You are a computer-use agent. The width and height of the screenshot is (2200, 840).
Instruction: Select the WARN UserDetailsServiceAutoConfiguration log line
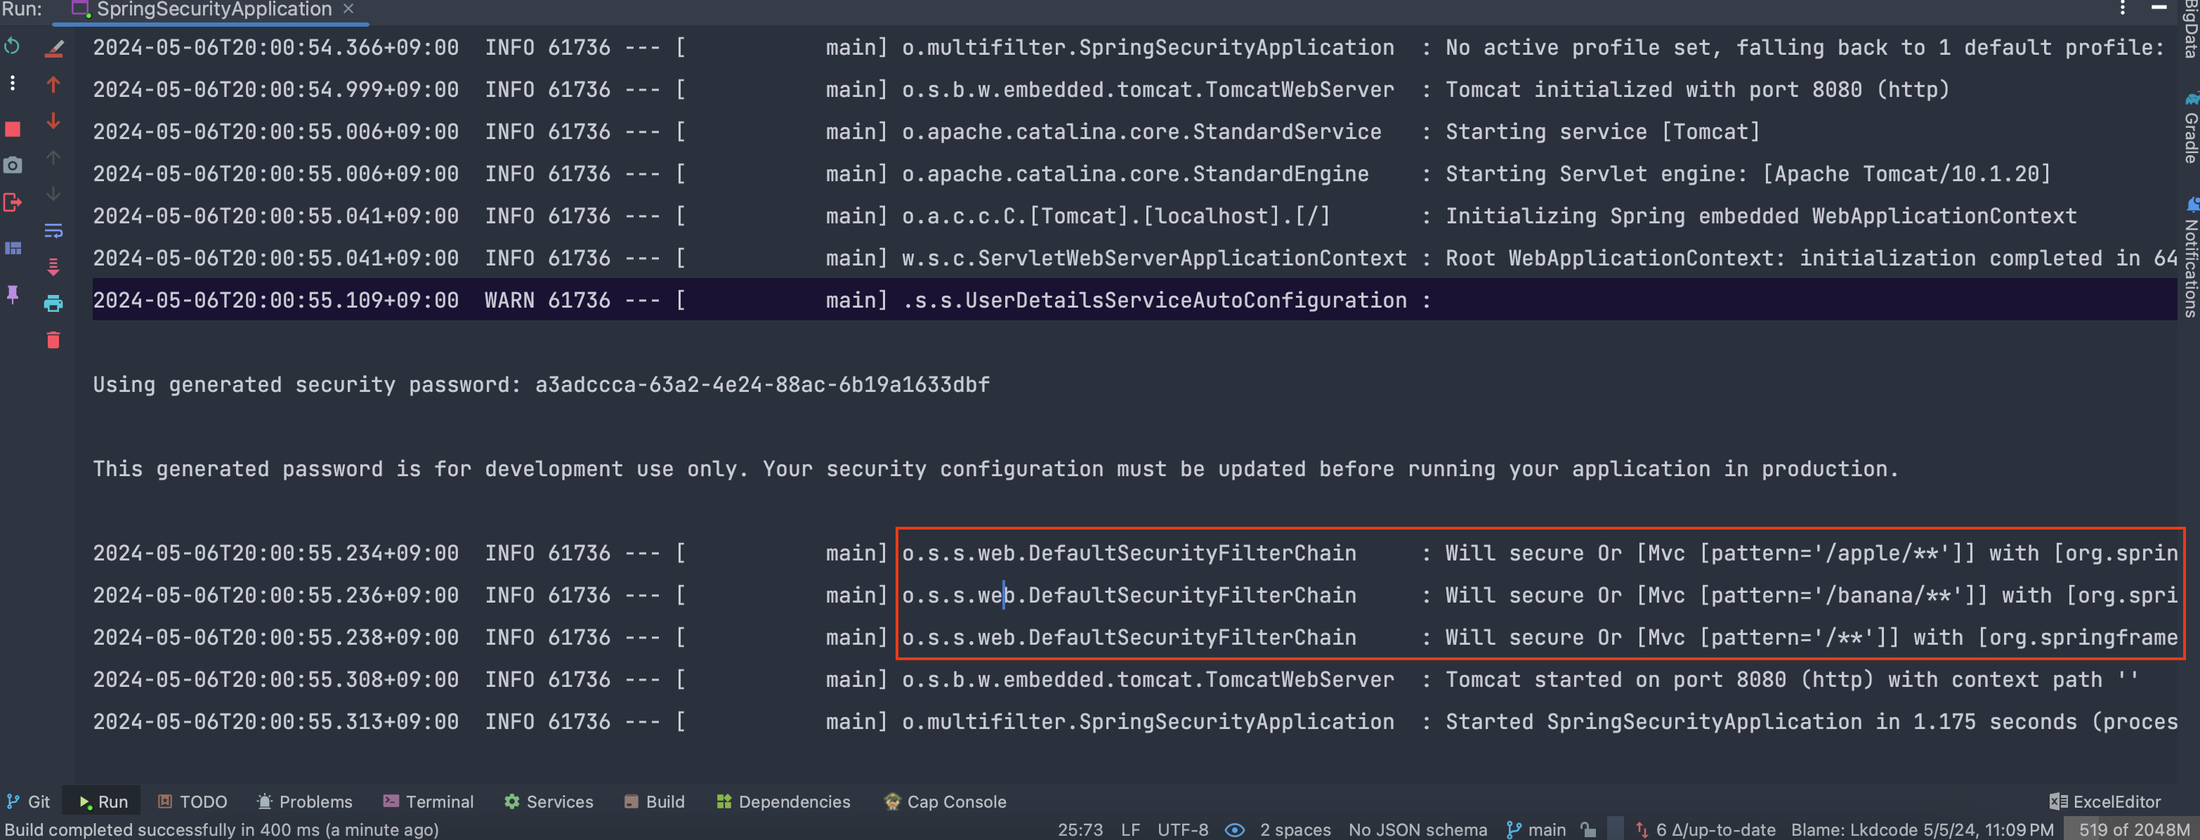click(x=1134, y=301)
